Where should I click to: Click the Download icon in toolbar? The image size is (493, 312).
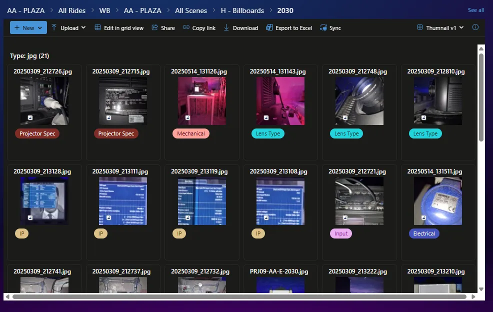coord(226,28)
